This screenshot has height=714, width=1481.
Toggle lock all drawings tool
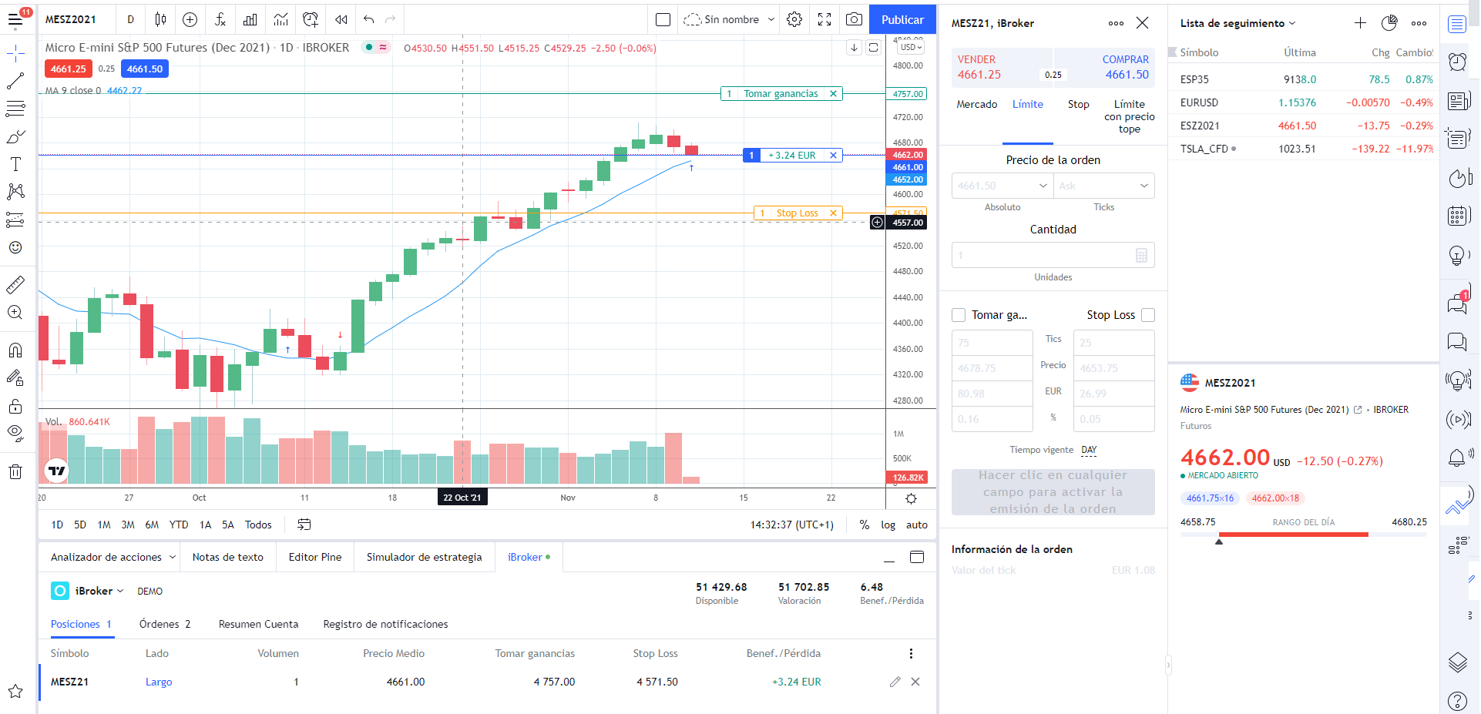[x=15, y=406]
